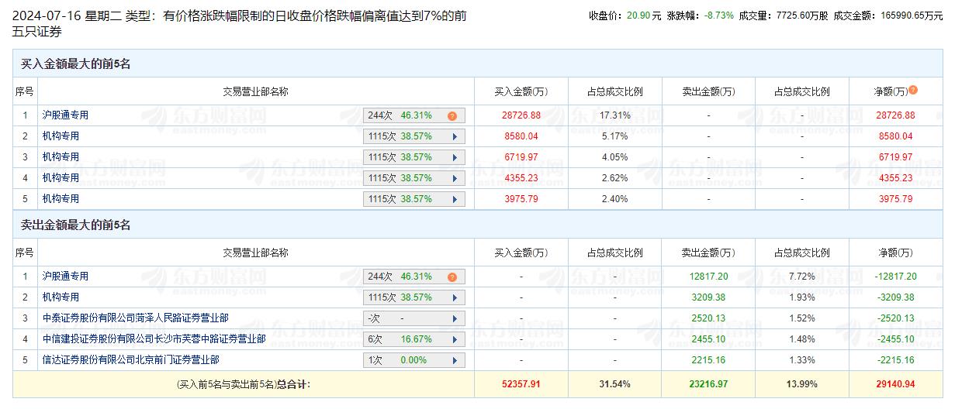Select the total share 31.54% cell

click(615, 383)
